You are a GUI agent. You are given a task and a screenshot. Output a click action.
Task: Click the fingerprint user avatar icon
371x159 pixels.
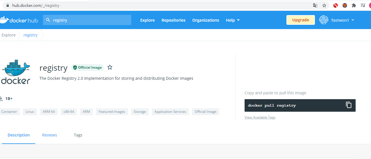point(324,20)
